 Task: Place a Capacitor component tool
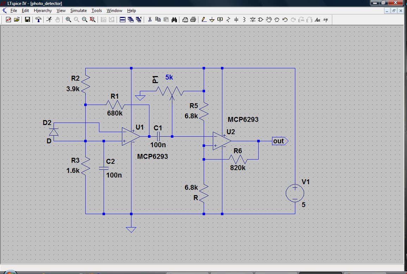[x=236, y=19]
